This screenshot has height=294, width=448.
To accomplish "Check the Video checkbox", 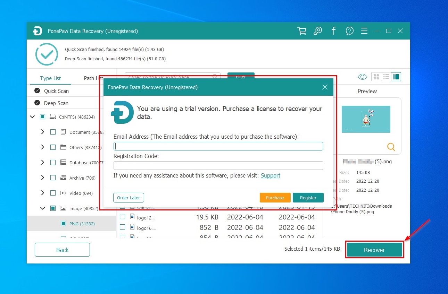I will (x=53, y=193).
